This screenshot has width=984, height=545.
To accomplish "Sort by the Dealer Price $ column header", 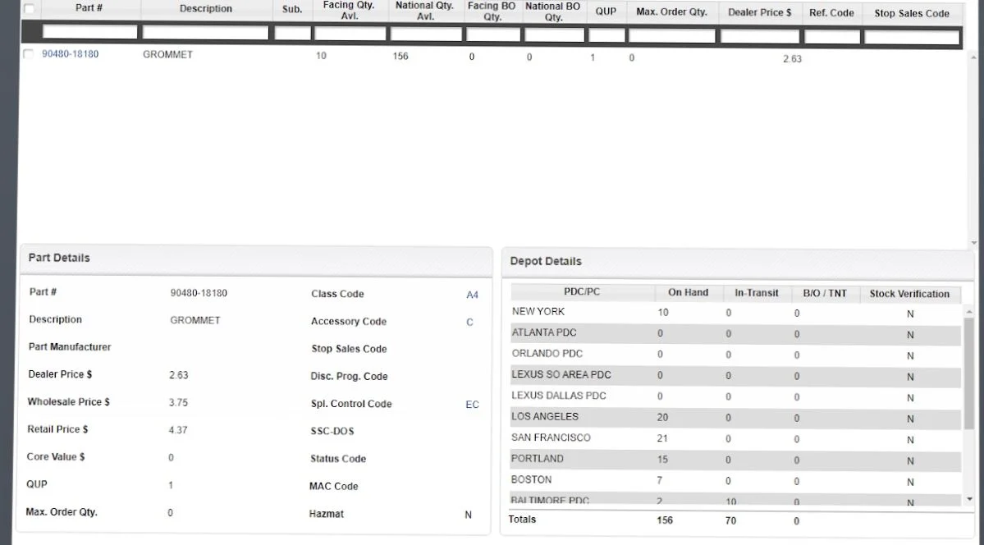I will click(x=759, y=12).
